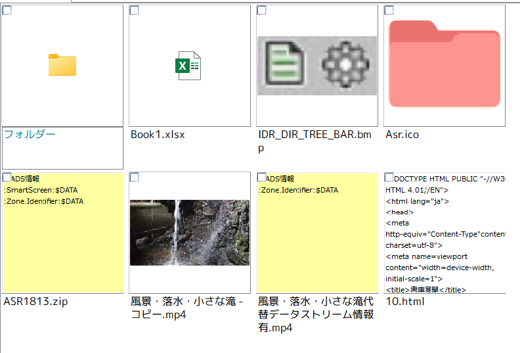Check the box on the waterfall コピー.mp4 thumbnail
This screenshot has height=353, width=520.
click(x=134, y=177)
